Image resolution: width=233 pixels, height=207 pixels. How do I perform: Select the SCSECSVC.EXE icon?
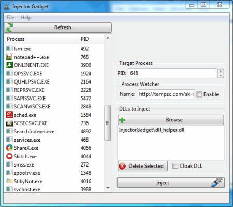click(x=9, y=123)
